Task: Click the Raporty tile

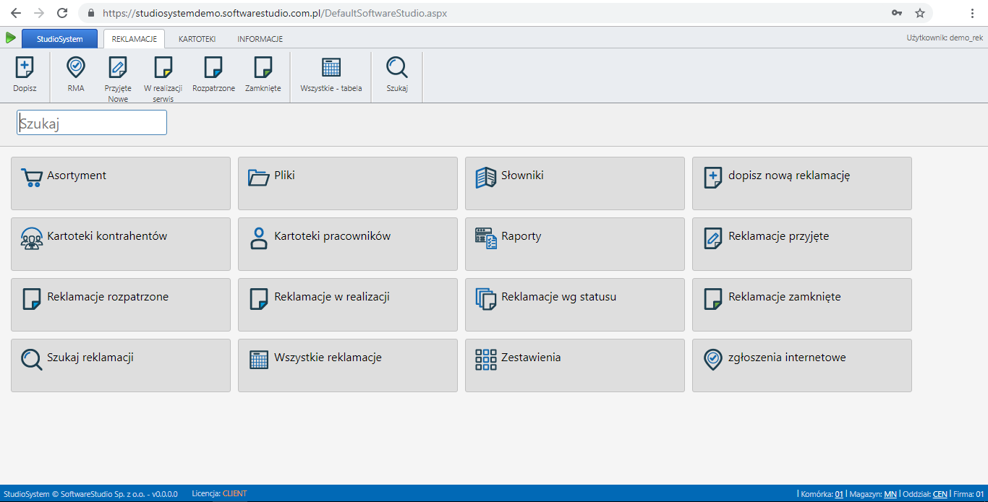Action: pos(574,244)
